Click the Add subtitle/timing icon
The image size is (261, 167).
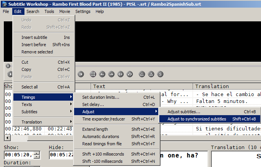tap(130, 74)
